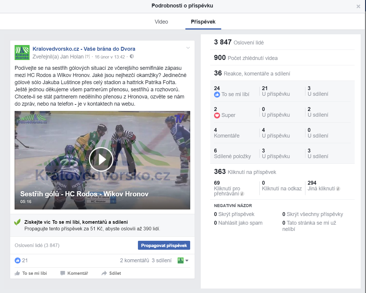366x293 pixels.
Task: Click the public globe privacy icon
Action: click(x=132, y=56)
